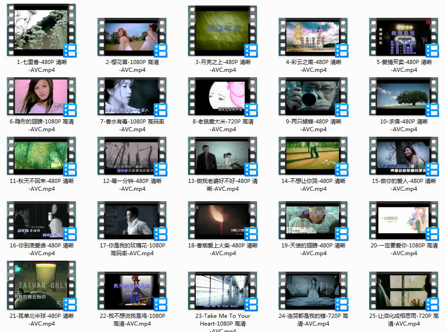Select the Take Me To Your Heart thumbnail
This screenshot has width=446, height=332.
[x=222, y=291]
